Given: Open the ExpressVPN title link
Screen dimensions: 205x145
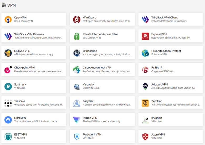Looking at the screenshot, I should point(159,34).
